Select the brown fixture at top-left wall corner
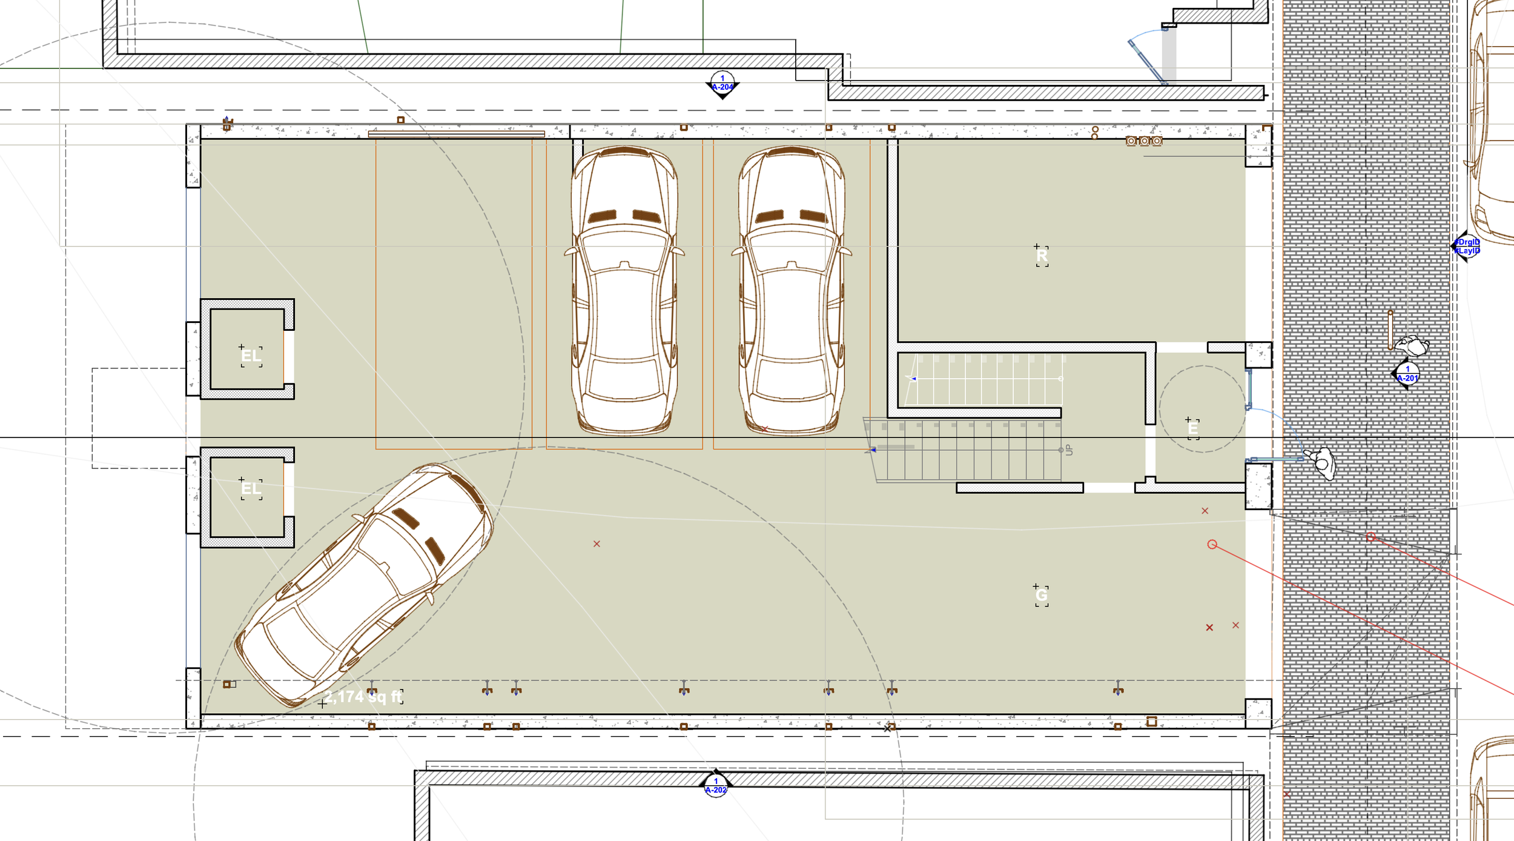Image resolution: width=1514 pixels, height=841 pixels. click(x=227, y=124)
